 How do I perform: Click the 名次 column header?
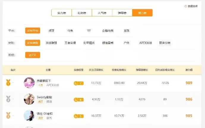click(x=13, y=70)
